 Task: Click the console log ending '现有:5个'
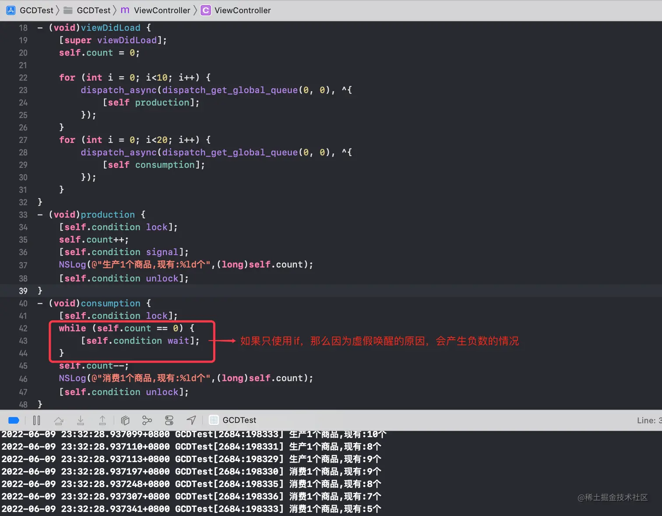point(191,509)
